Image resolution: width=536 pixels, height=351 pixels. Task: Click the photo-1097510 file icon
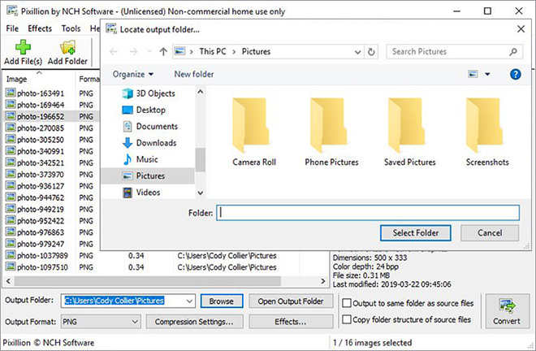point(11,266)
